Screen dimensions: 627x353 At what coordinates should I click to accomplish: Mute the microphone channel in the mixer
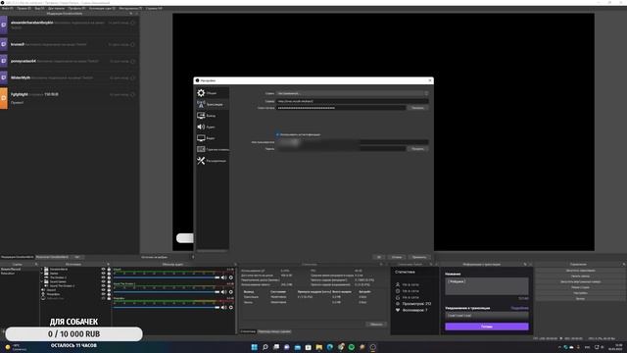click(224, 307)
